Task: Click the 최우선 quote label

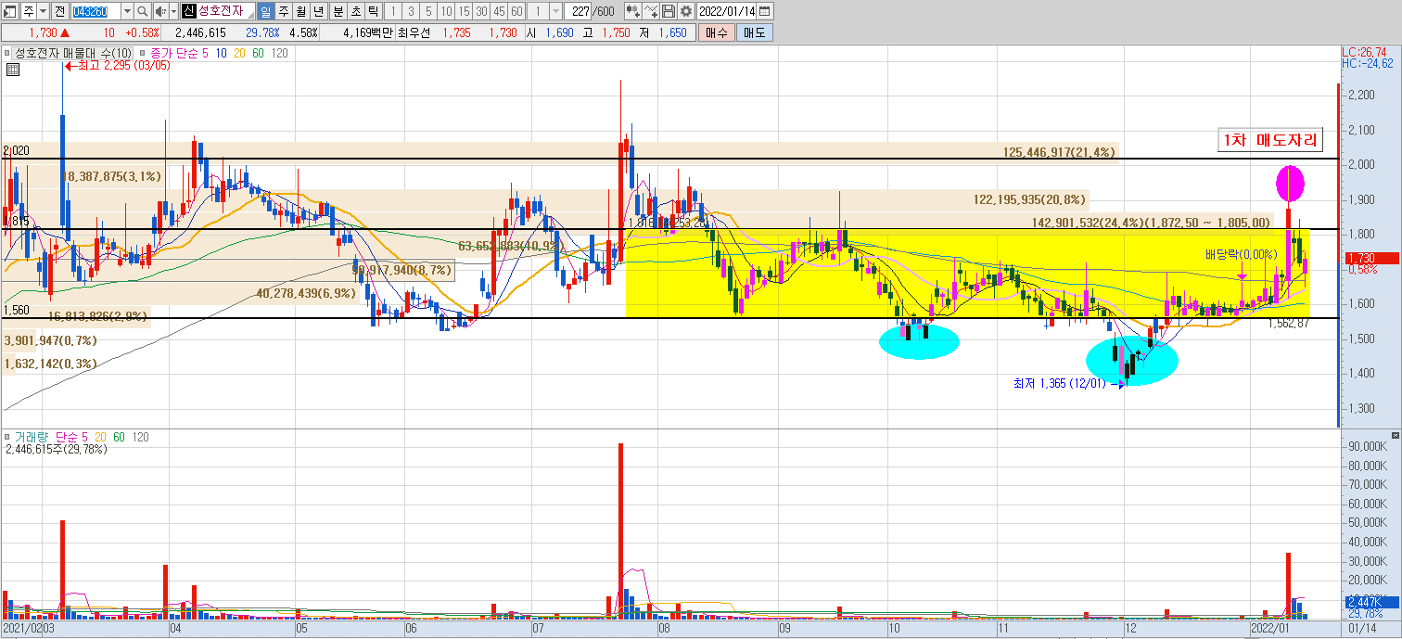Action: [x=416, y=32]
